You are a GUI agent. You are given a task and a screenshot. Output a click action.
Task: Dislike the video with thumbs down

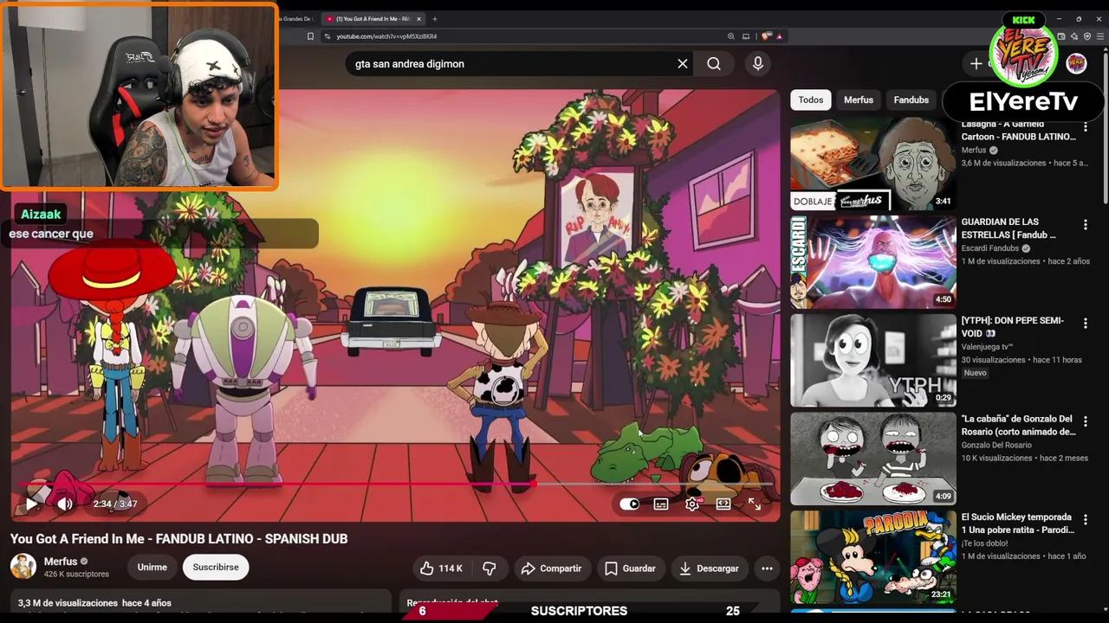point(490,568)
